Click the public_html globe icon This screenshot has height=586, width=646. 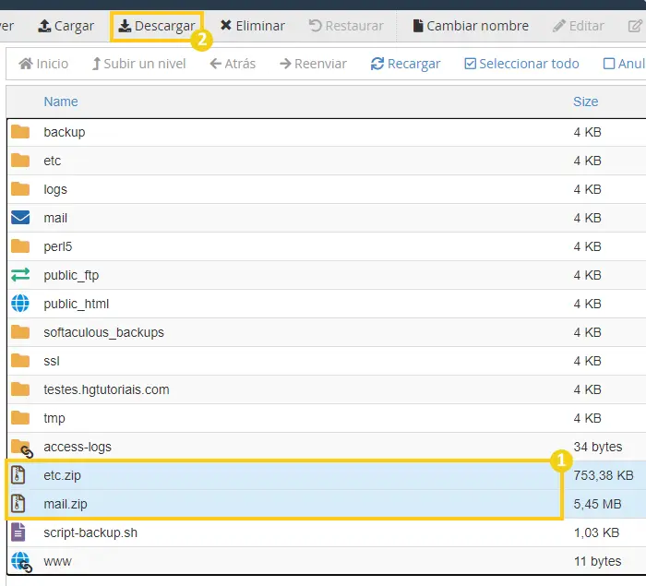click(x=20, y=304)
